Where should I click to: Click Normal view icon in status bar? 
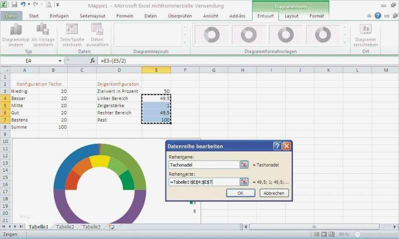click(316, 234)
